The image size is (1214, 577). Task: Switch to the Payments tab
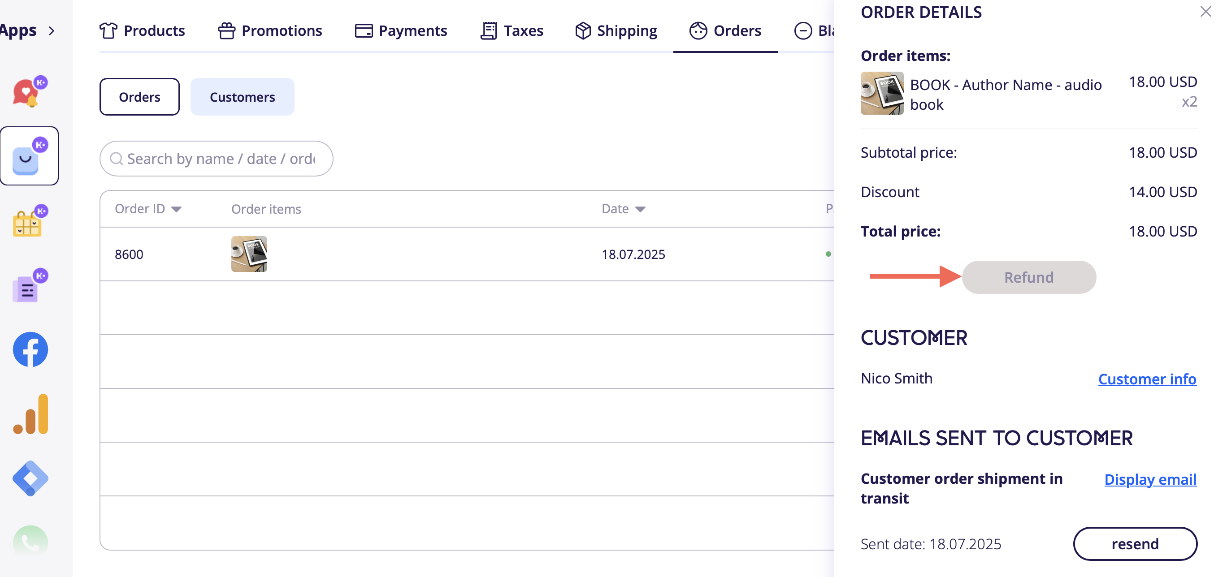point(401,30)
